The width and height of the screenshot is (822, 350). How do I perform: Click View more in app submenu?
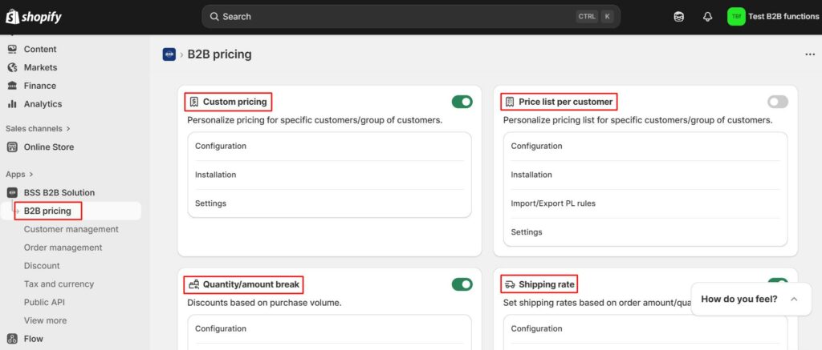pos(45,320)
